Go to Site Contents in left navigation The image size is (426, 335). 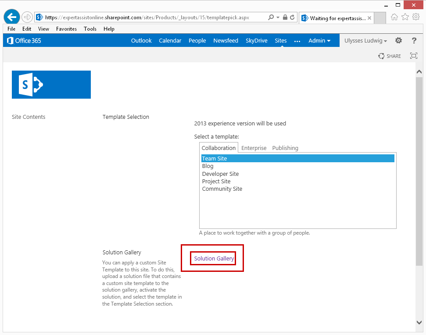tap(29, 117)
